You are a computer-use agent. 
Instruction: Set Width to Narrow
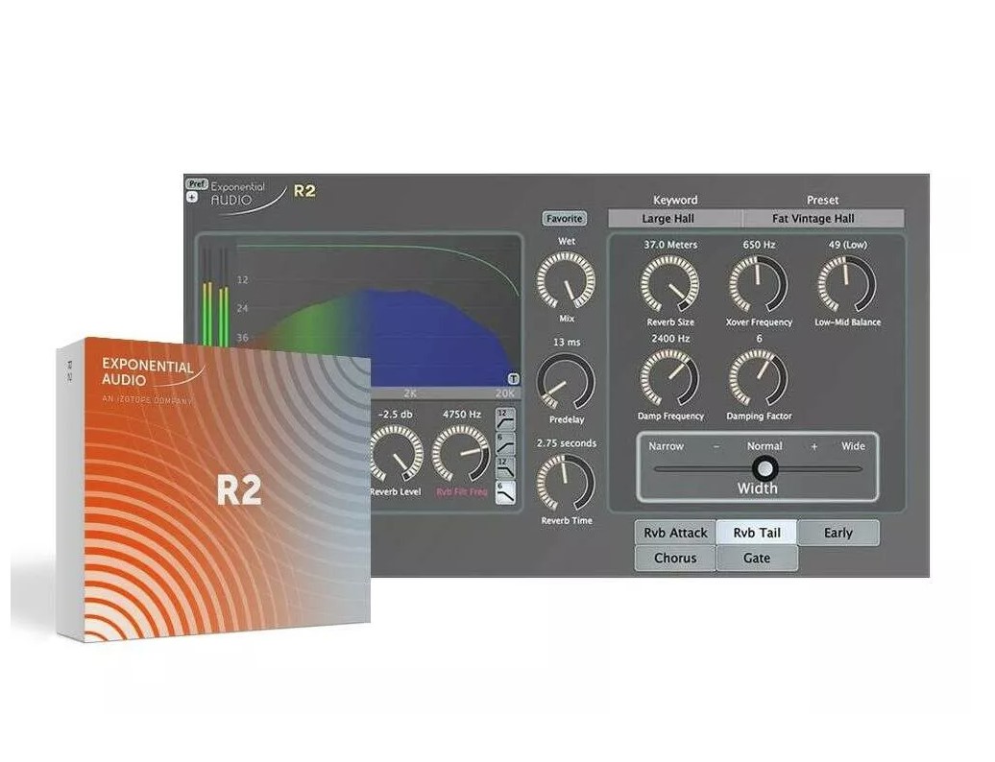[x=666, y=446]
